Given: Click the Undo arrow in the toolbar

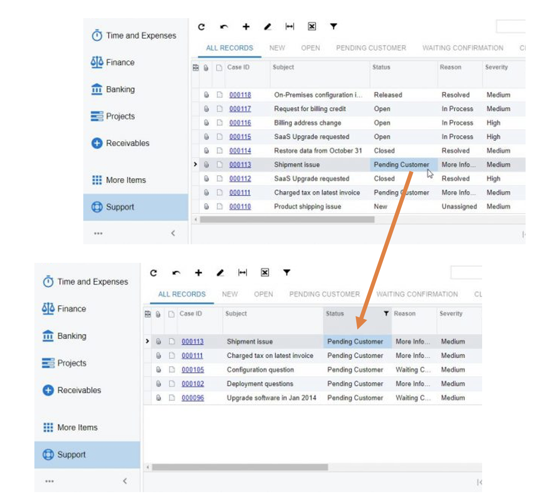Looking at the screenshot, I should click(x=224, y=26).
